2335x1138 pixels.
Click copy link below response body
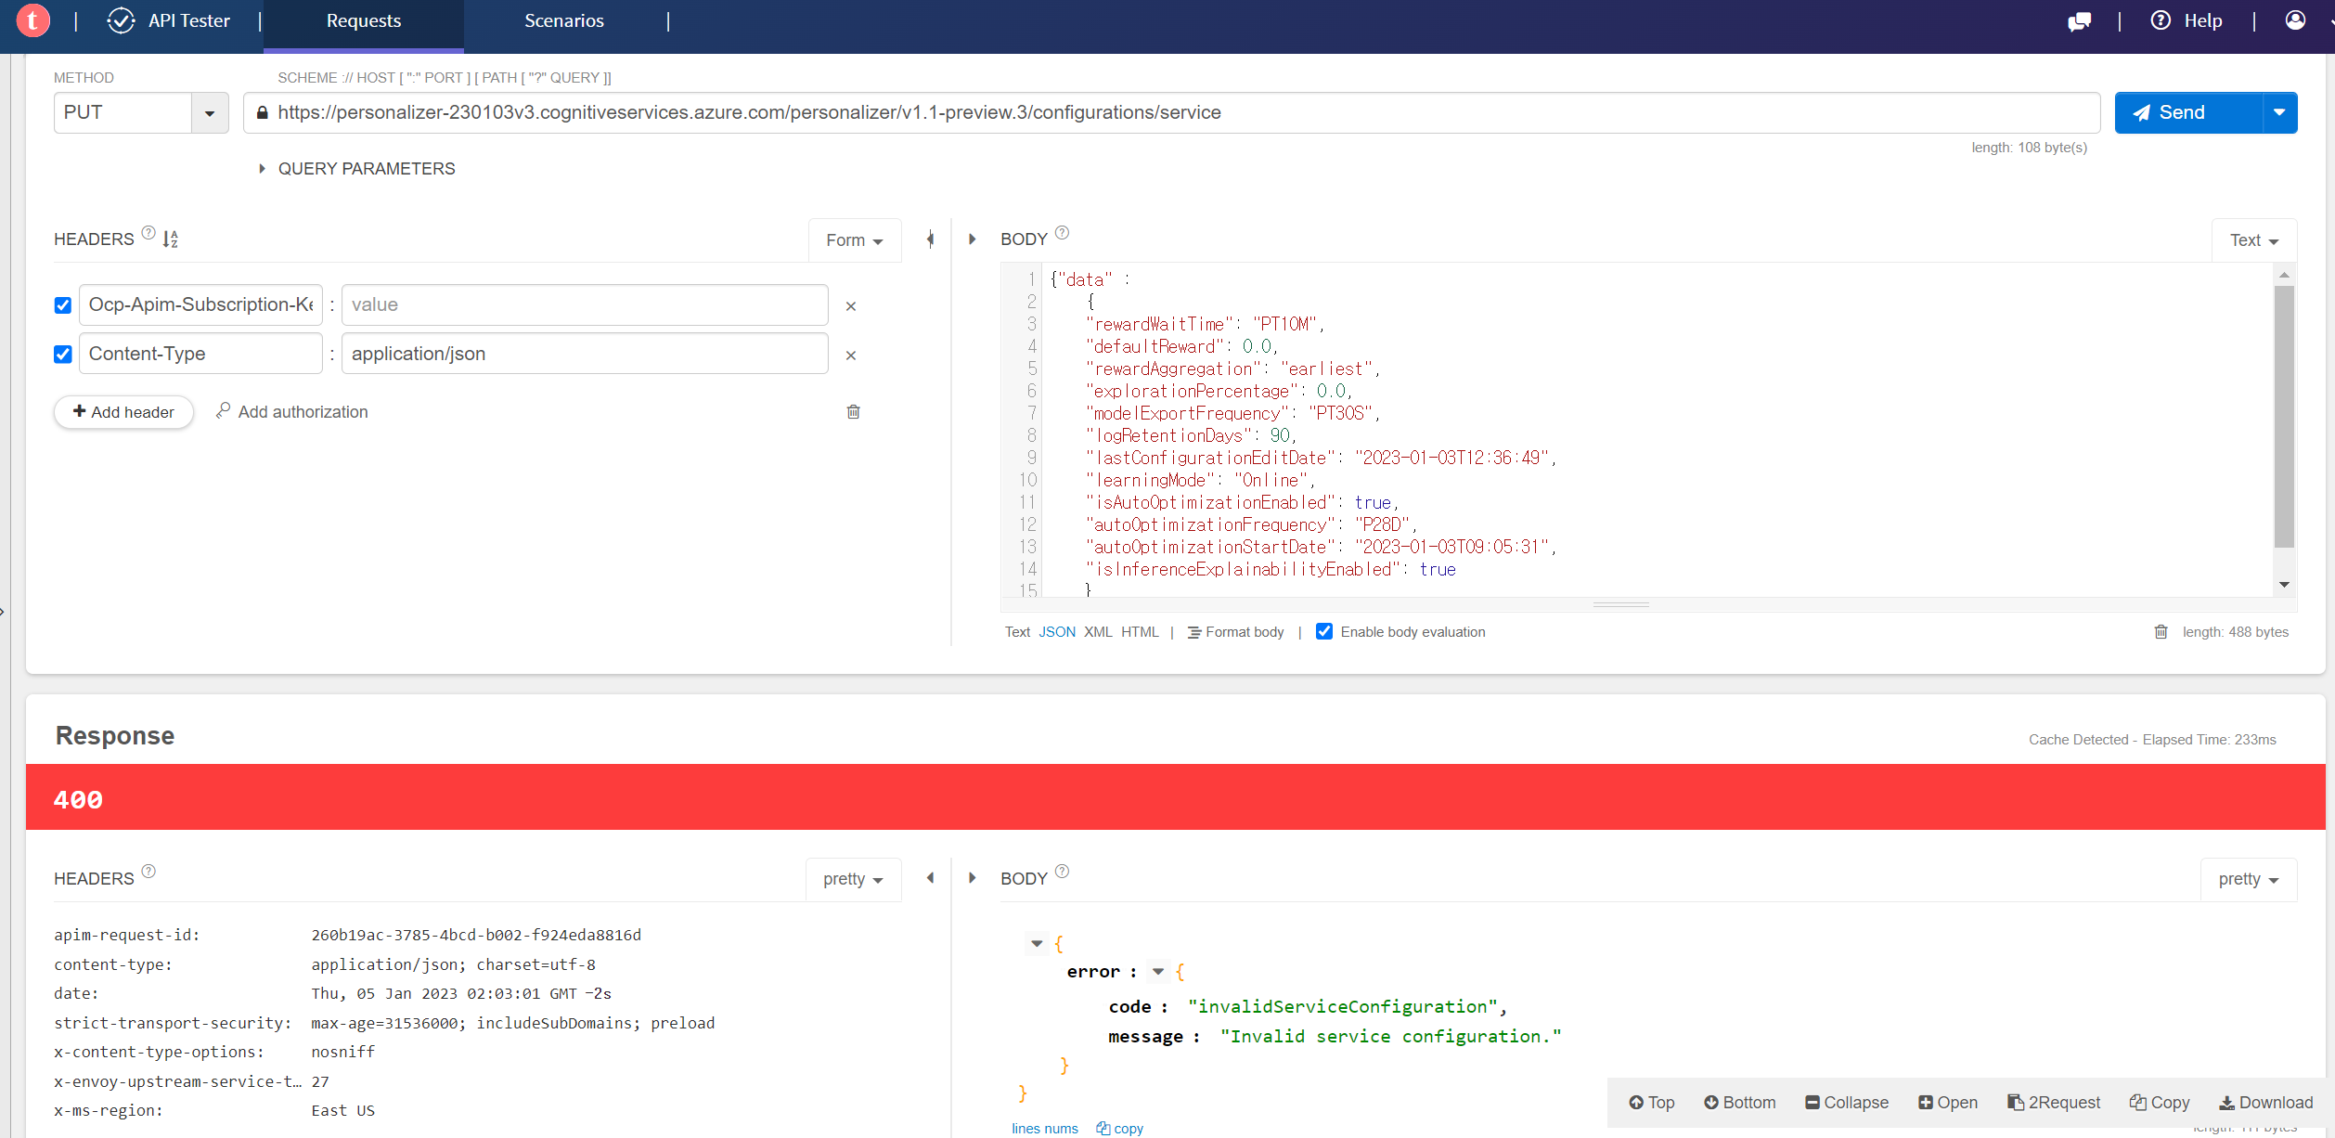coord(1120,1129)
